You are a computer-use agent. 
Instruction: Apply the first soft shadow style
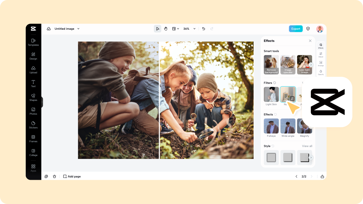coord(271,157)
